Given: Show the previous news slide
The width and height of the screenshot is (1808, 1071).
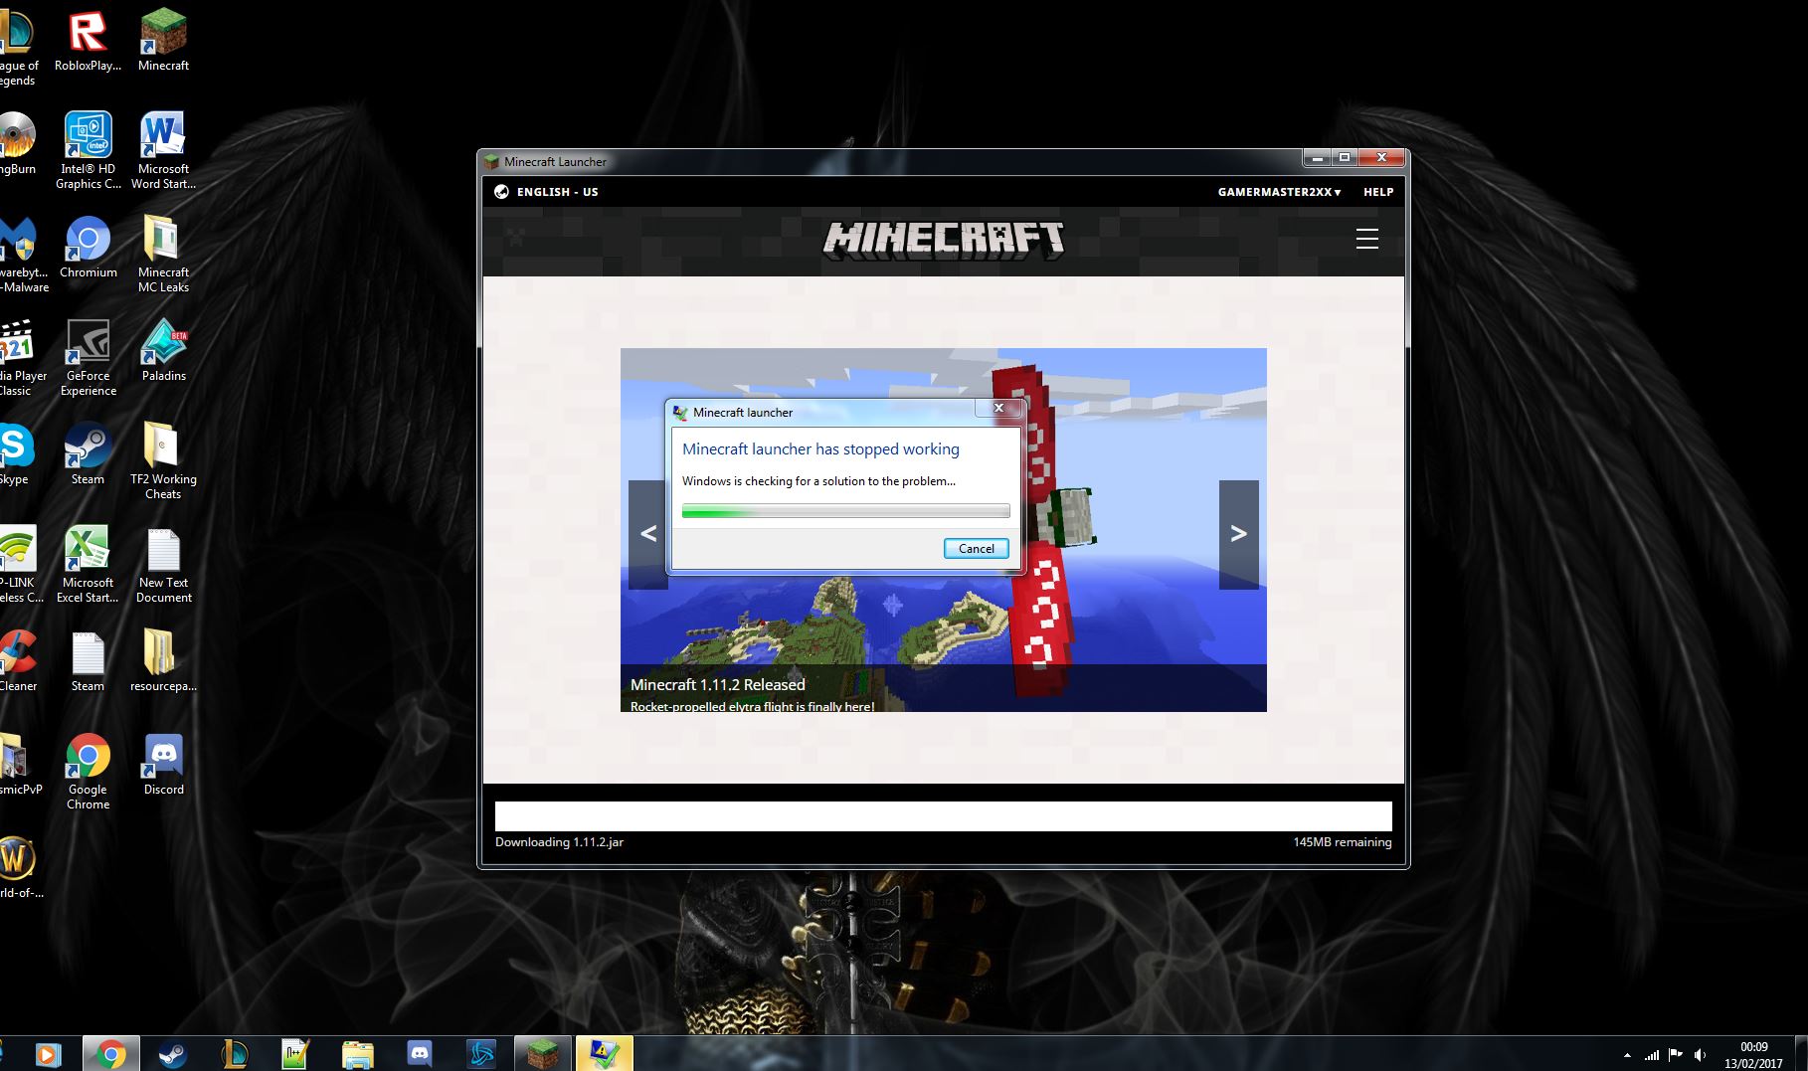Looking at the screenshot, I should coord(648,534).
